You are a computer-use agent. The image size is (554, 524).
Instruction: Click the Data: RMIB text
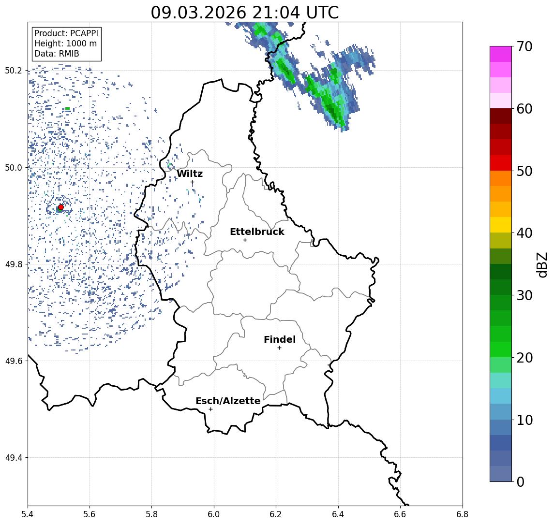(57, 54)
